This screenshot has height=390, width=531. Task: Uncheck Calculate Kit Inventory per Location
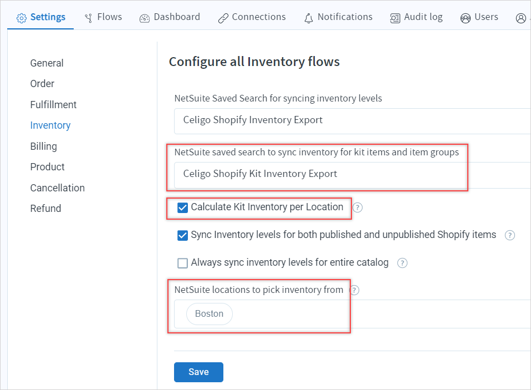click(182, 207)
